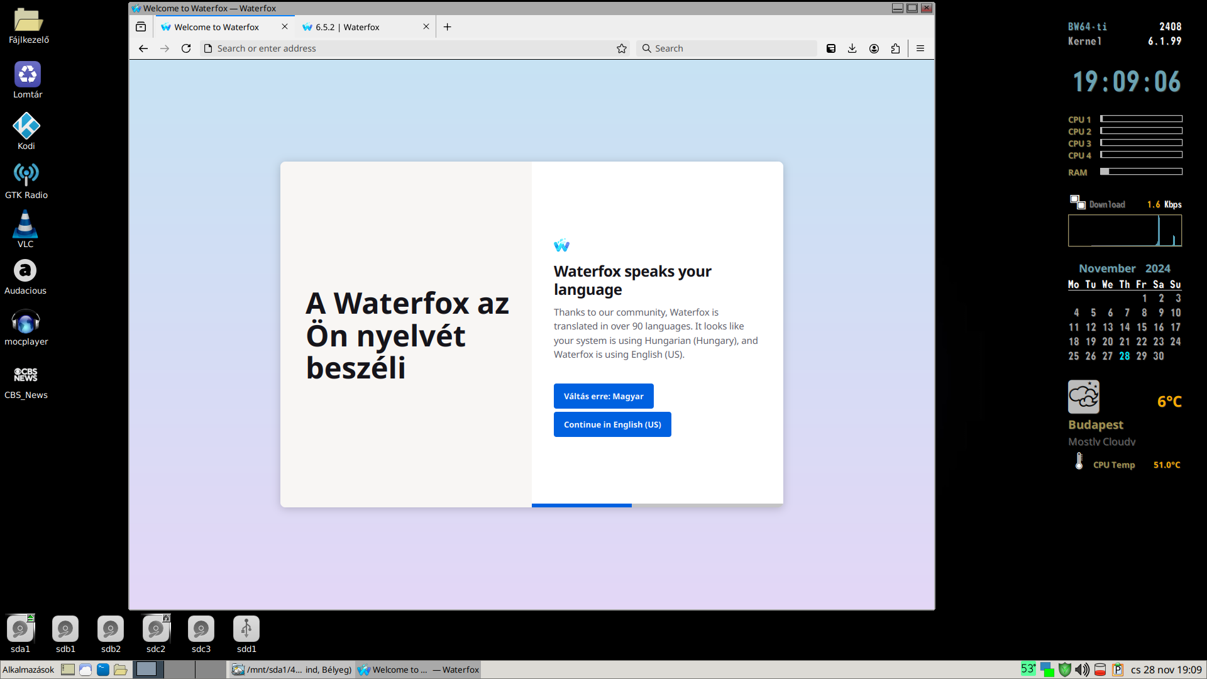Open the Waterfox hamburger application menu
1207x679 pixels.
pos(920,48)
